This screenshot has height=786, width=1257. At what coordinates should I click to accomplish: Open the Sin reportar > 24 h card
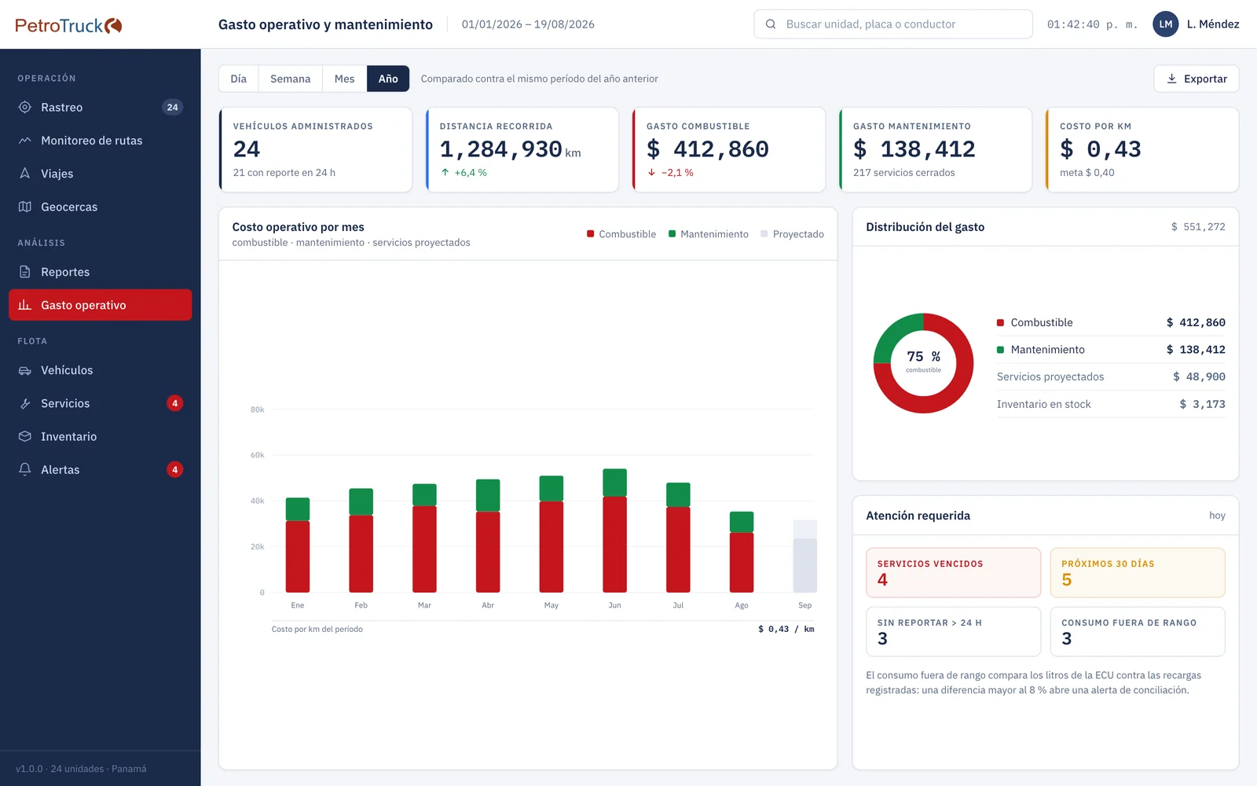(x=954, y=631)
